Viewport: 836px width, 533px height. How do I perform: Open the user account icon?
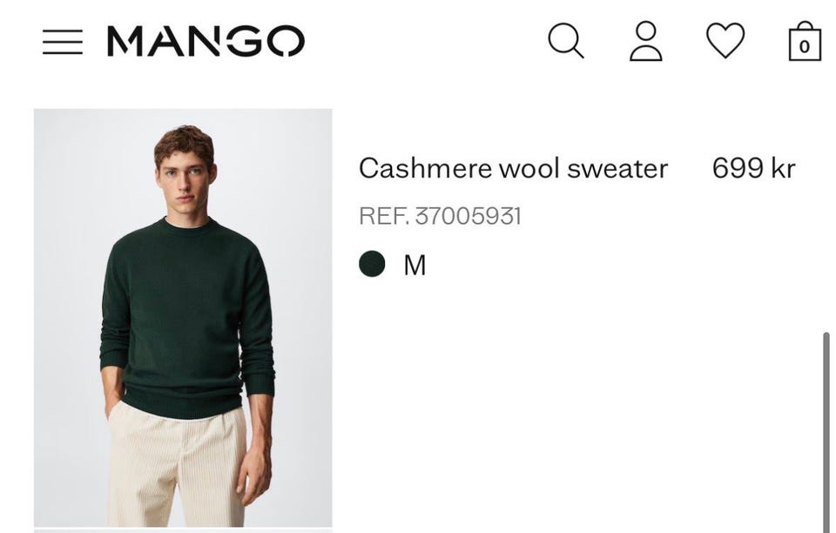point(645,41)
